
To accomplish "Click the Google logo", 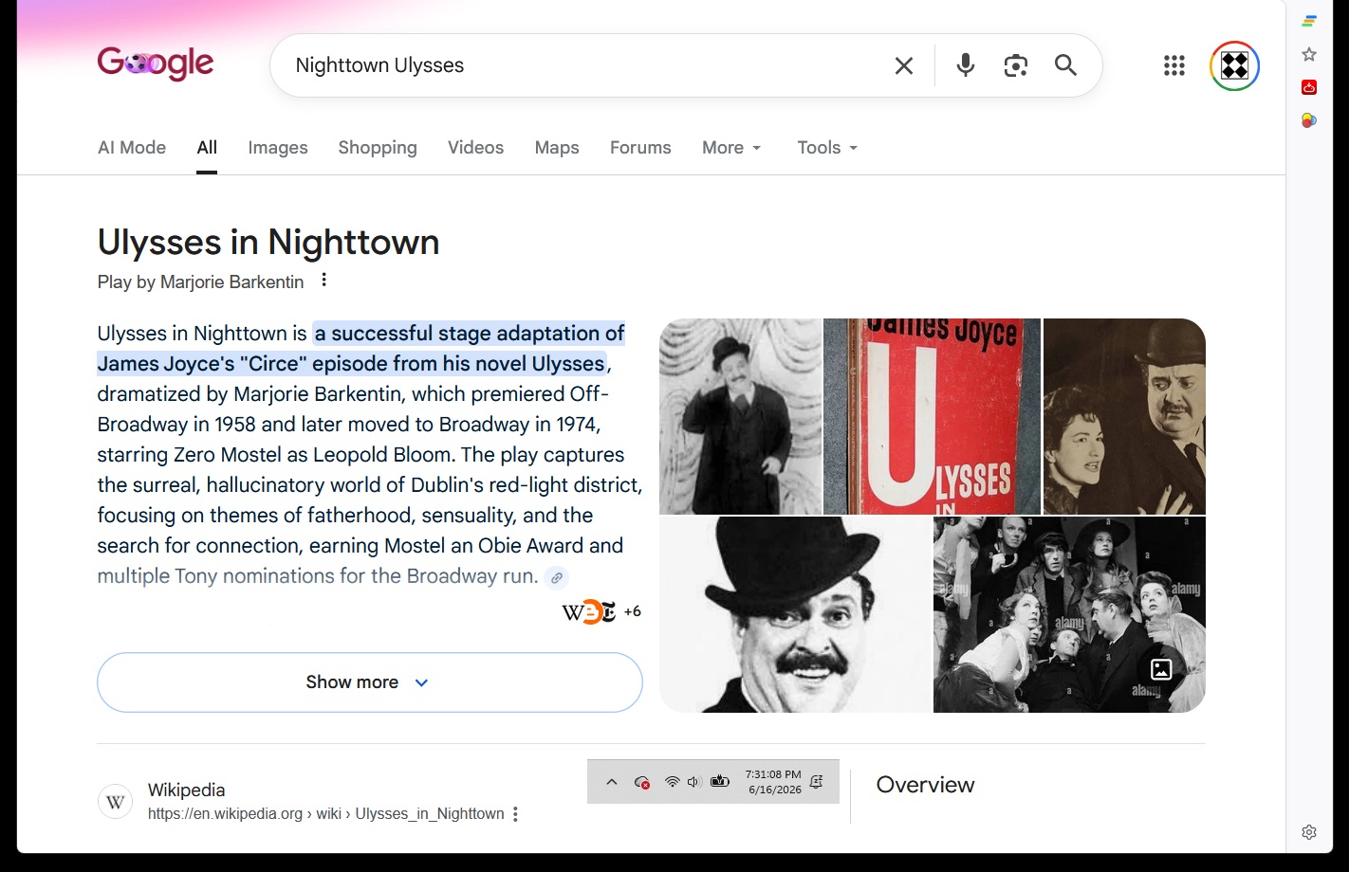I will point(156,64).
